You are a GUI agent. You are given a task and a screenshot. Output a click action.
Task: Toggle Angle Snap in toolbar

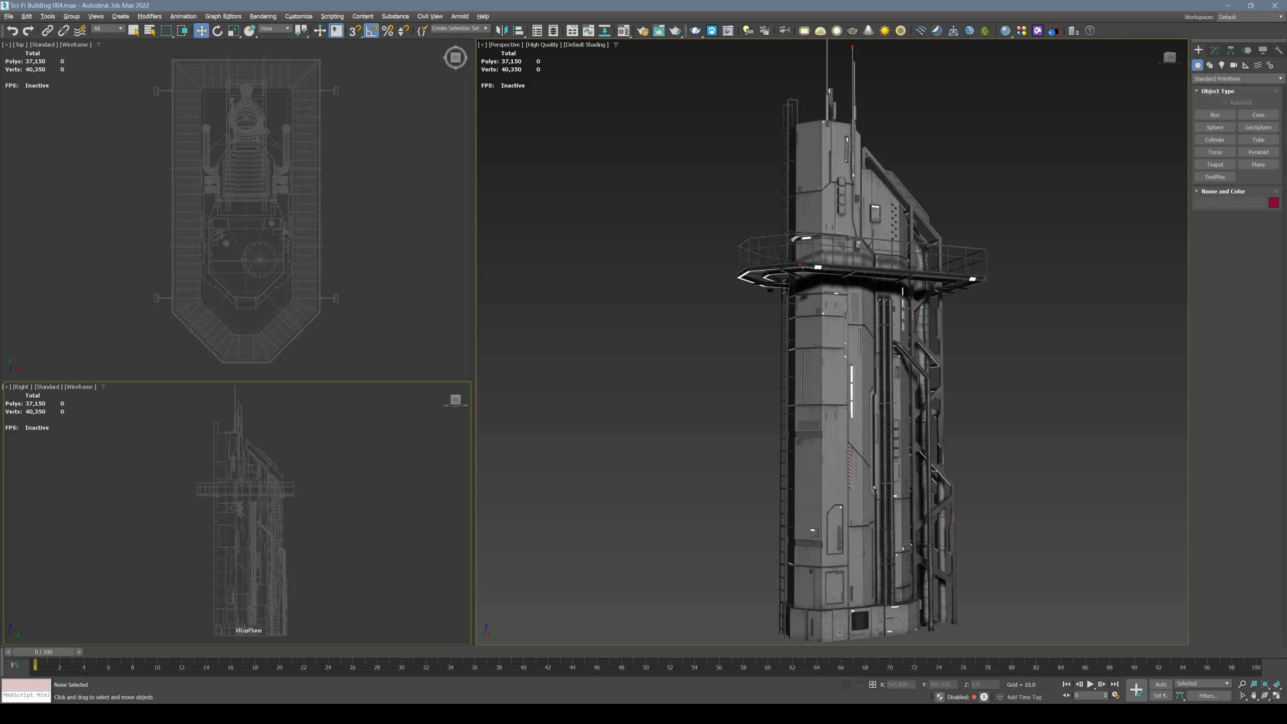371,31
